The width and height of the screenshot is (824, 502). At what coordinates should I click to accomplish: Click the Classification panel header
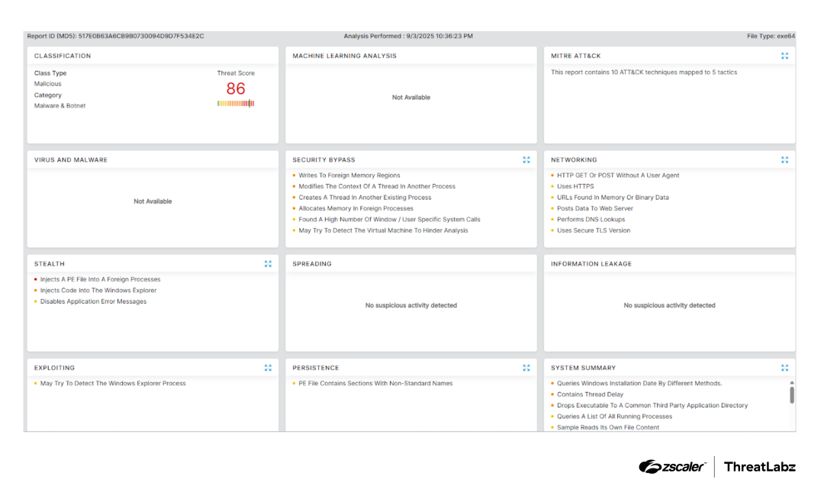click(x=63, y=56)
